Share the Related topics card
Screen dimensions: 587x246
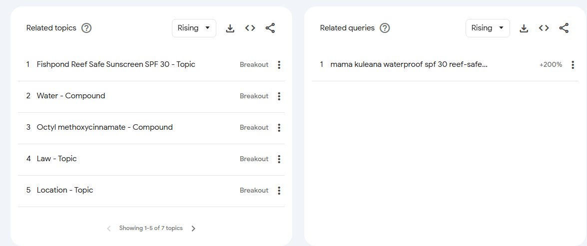(x=270, y=28)
